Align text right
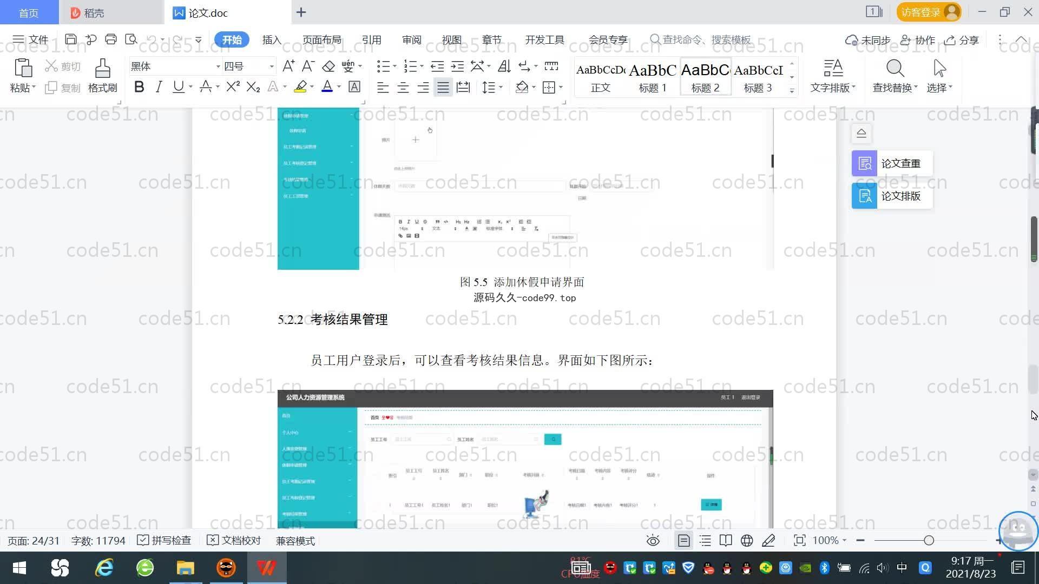1039x584 pixels. click(423, 87)
